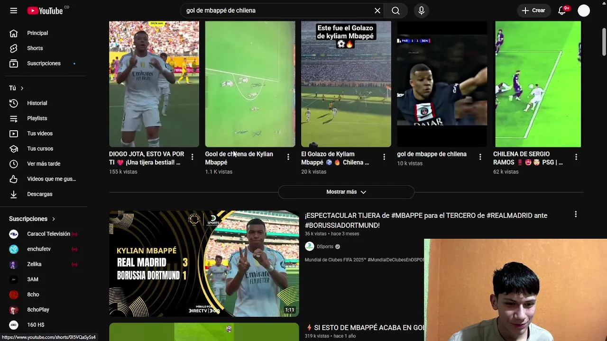Click the enchufetv channel avatar icon

point(14,249)
